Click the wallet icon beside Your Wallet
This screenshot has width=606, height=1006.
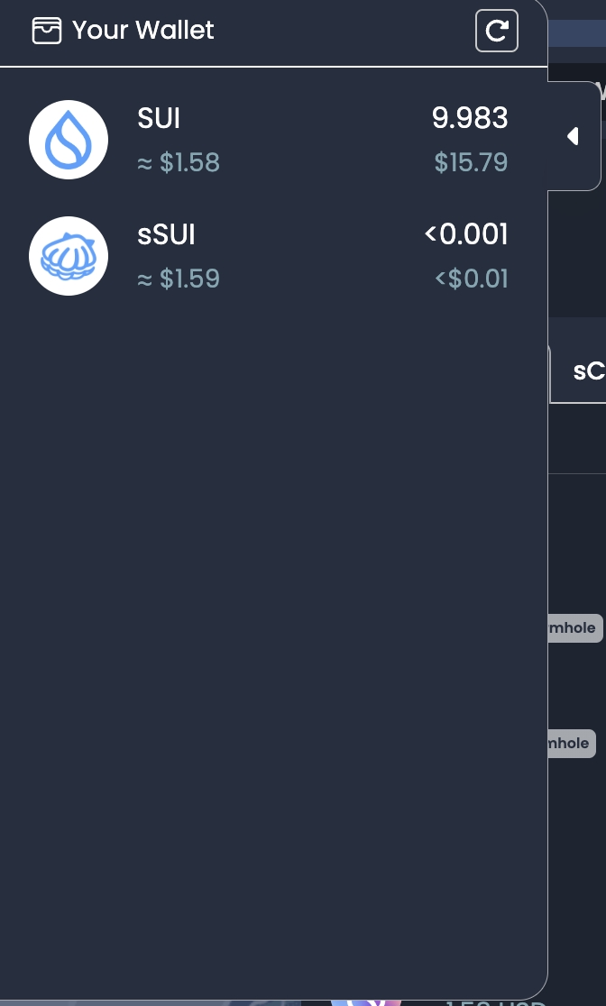(47, 31)
